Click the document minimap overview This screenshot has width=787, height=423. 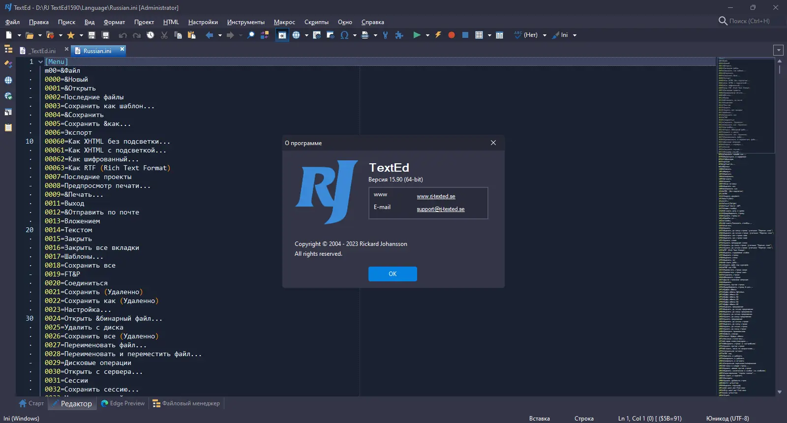746,226
